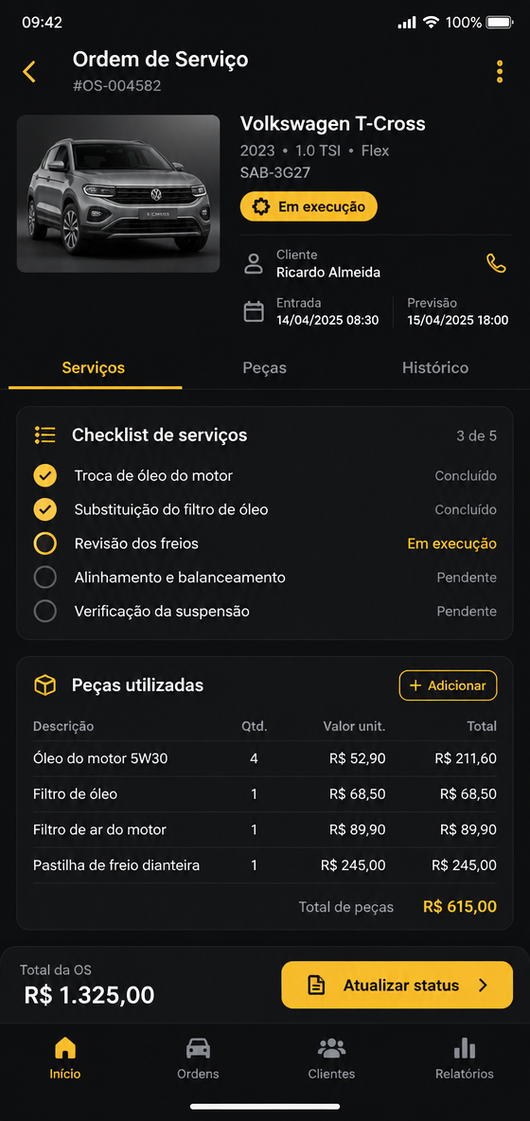The height and width of the screenshot is (1121, 530).
Task: Switch to the Peças tab
Action: [264, 368]
